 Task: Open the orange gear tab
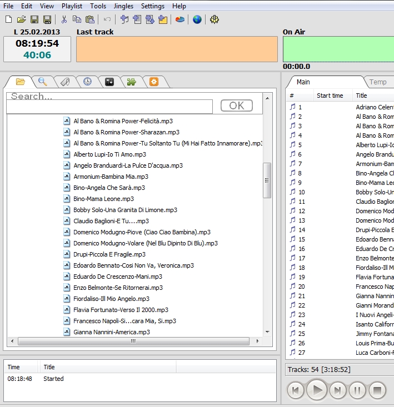[154, 82]
